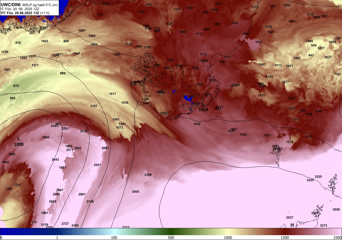Click the legend scale value 2500
The image size is (342, 240).
[337, 238]
